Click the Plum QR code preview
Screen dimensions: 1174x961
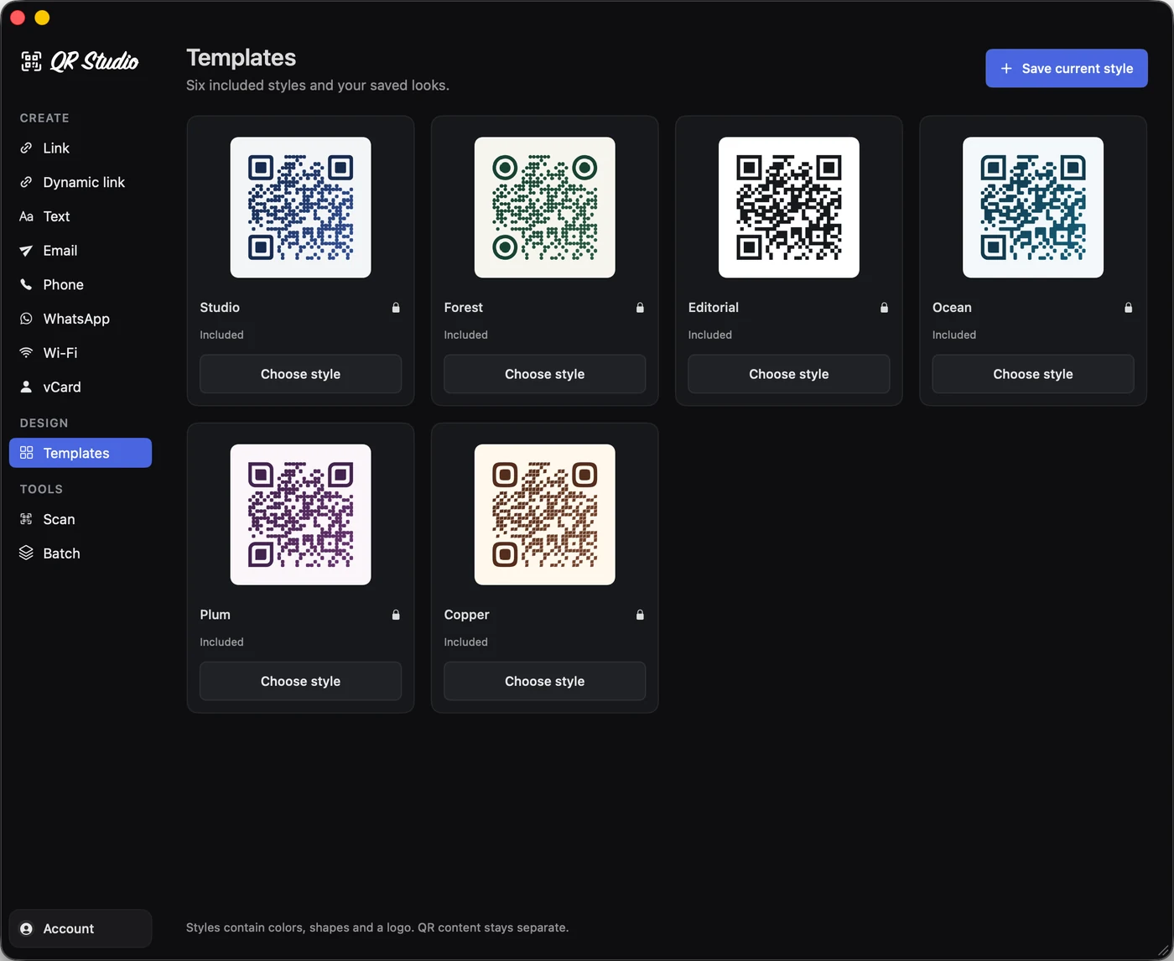click(300, 514)
